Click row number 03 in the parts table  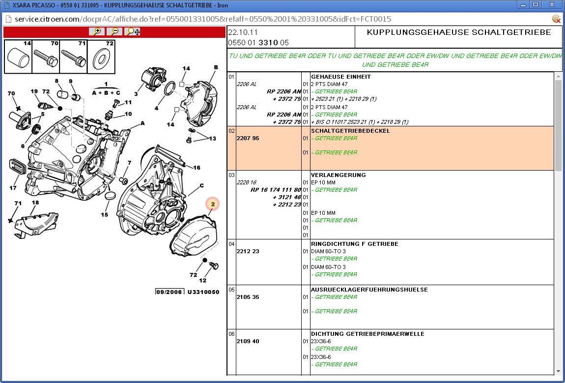tap(231, 175)
